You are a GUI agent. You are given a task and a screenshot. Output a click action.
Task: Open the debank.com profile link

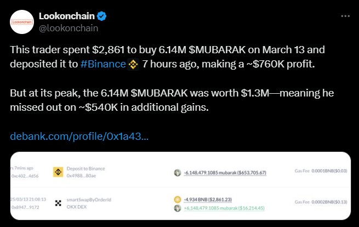point(79,135)
